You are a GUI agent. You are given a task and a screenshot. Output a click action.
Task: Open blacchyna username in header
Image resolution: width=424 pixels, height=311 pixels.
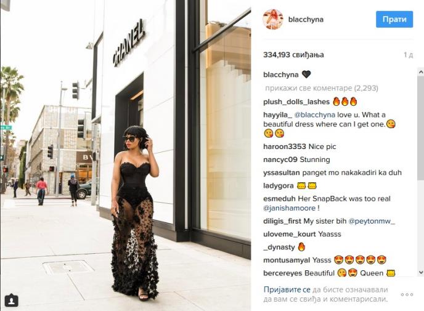point(306,20)
